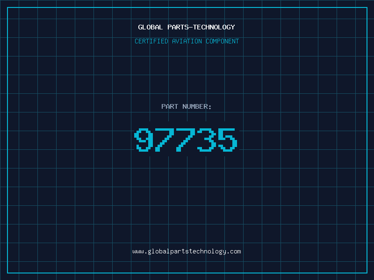Select the CERTIFIED AVIATION COMPONENT subtitle
The image size is (374, 280).
point(187,41)
